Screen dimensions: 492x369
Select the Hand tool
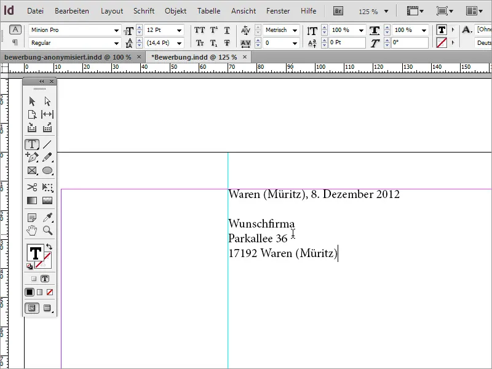pos(32,230)
